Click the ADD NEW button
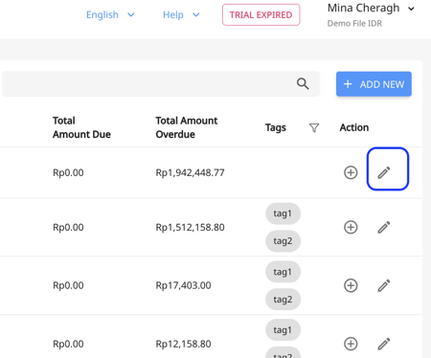Image resolution: width=431 pixels, height=358 pixels. [x=374, y=84]
